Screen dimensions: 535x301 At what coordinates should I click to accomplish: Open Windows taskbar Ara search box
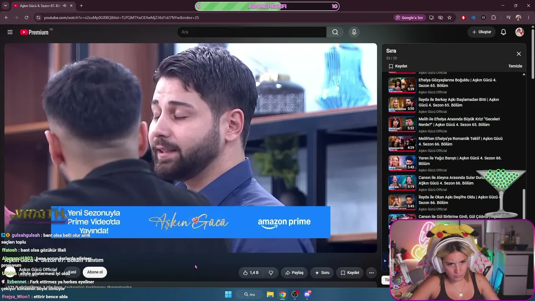pos(250,294)
